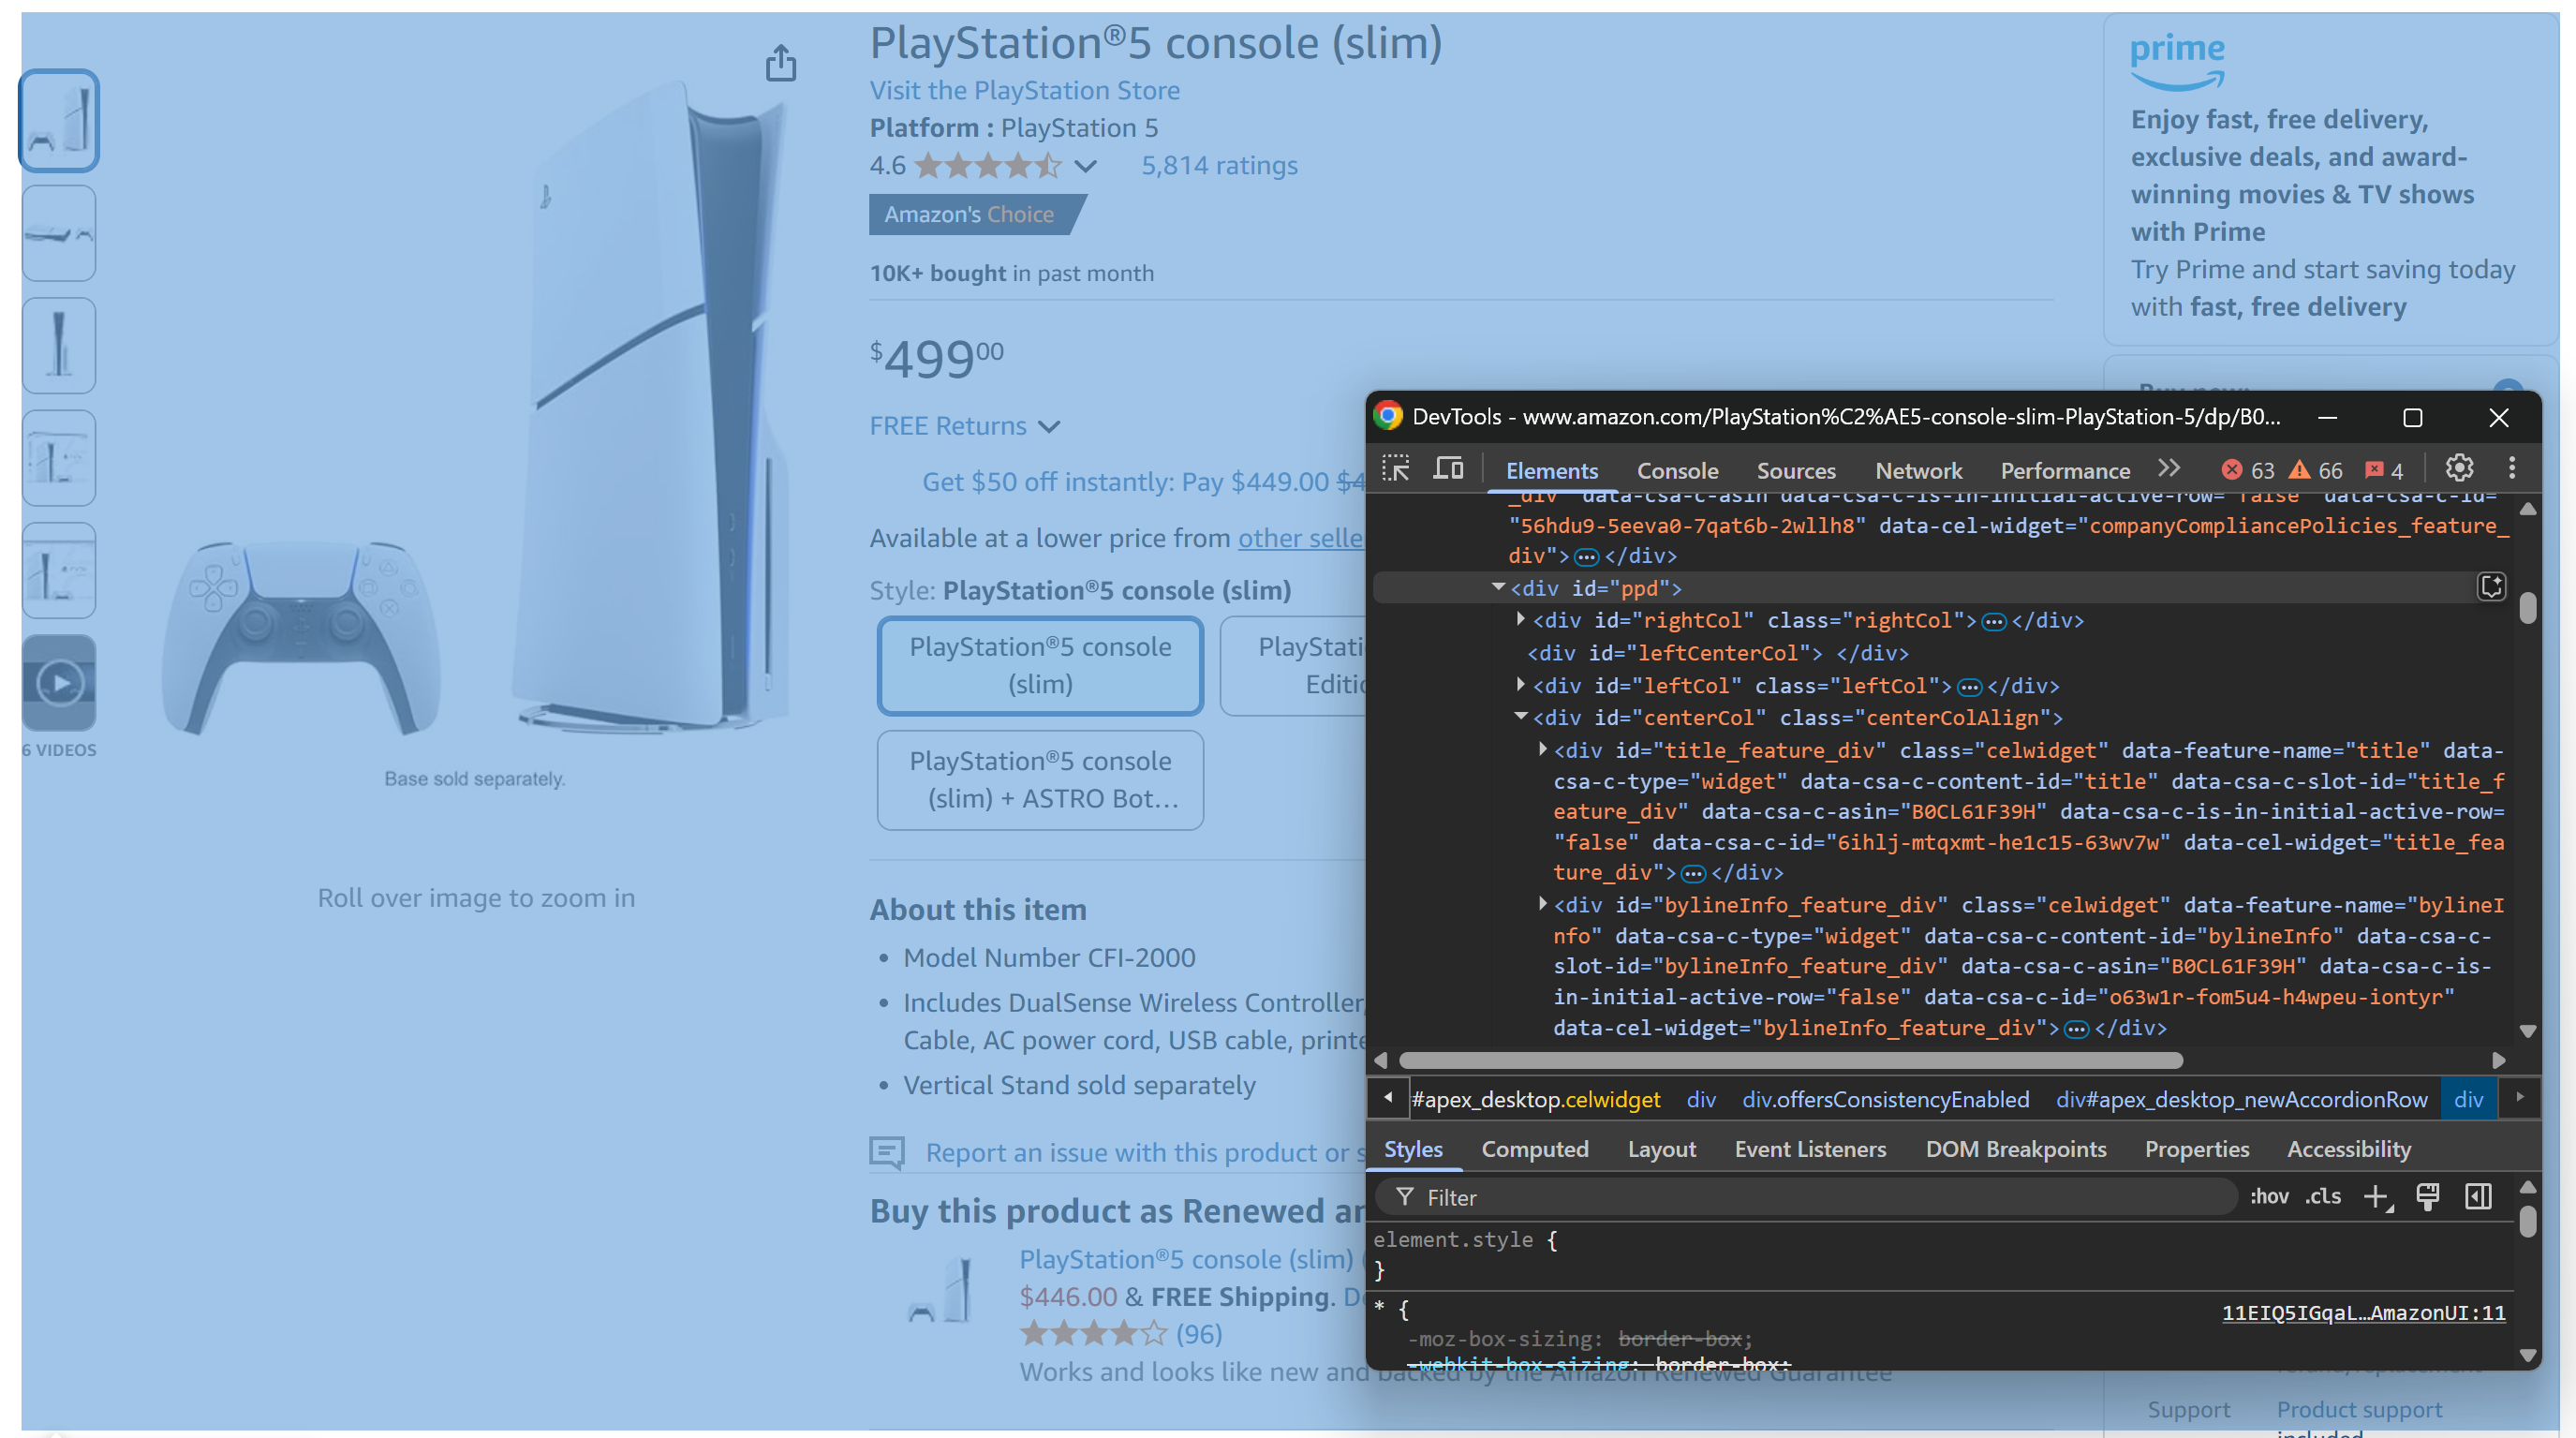Viewport: 2576px width, 1438px height.
Task: Click the Elements panel horizontal scrollbar
Action: point(1790,1060)
